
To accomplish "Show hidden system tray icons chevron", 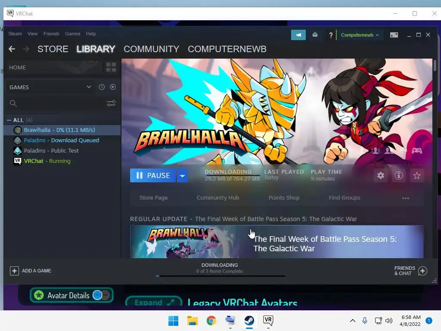I will (x=352, y=321).
